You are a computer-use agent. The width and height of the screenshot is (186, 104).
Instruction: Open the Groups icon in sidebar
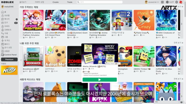[x=3, y=37]
